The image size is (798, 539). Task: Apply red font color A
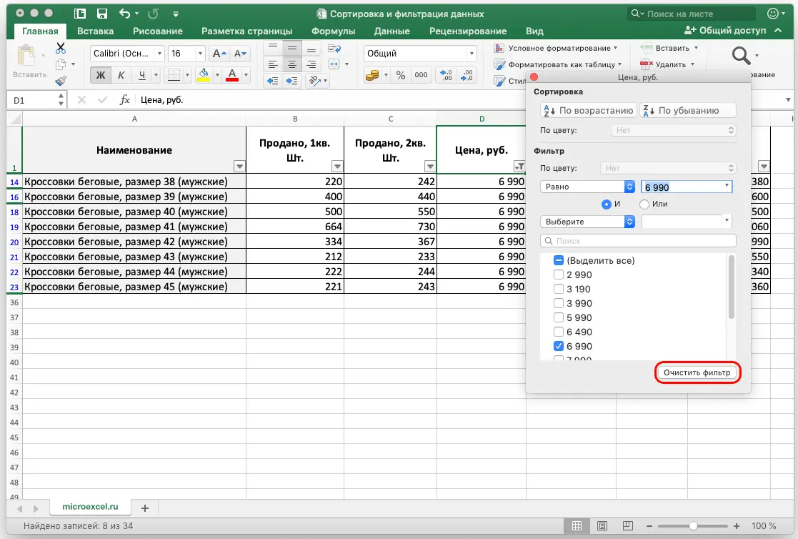[232, 75]
